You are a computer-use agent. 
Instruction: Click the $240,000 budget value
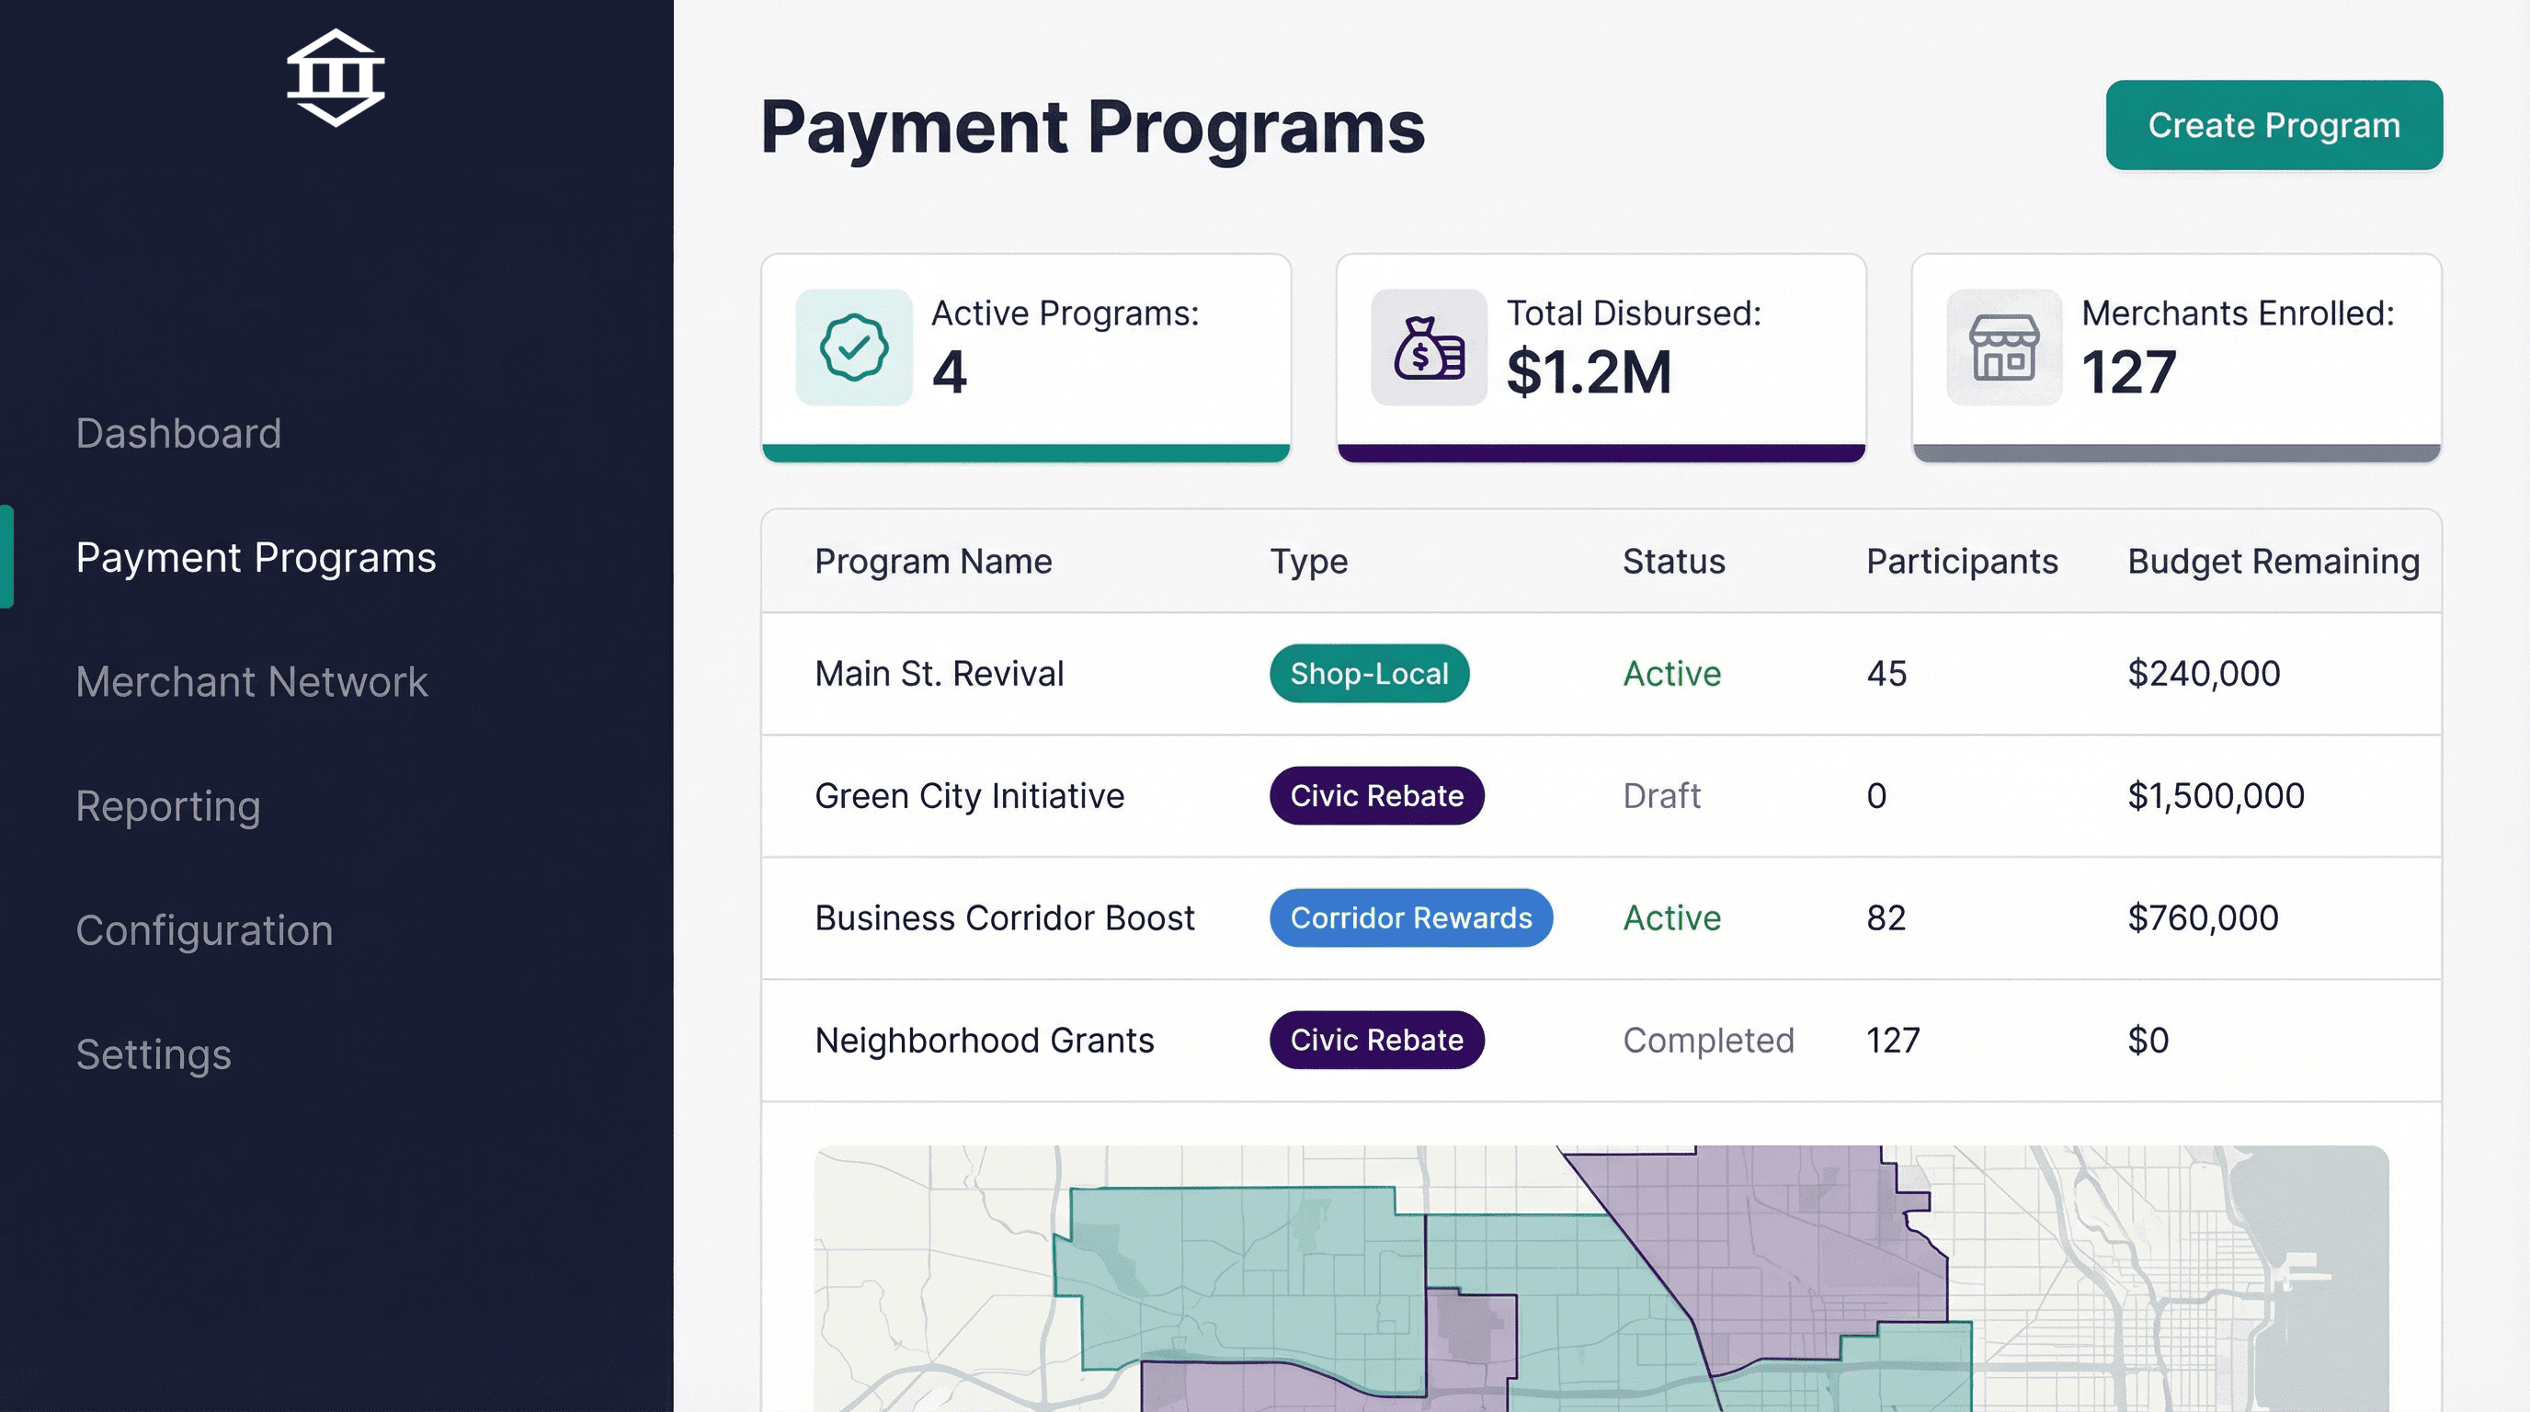pyautogui.click(x=2204, y=674)
